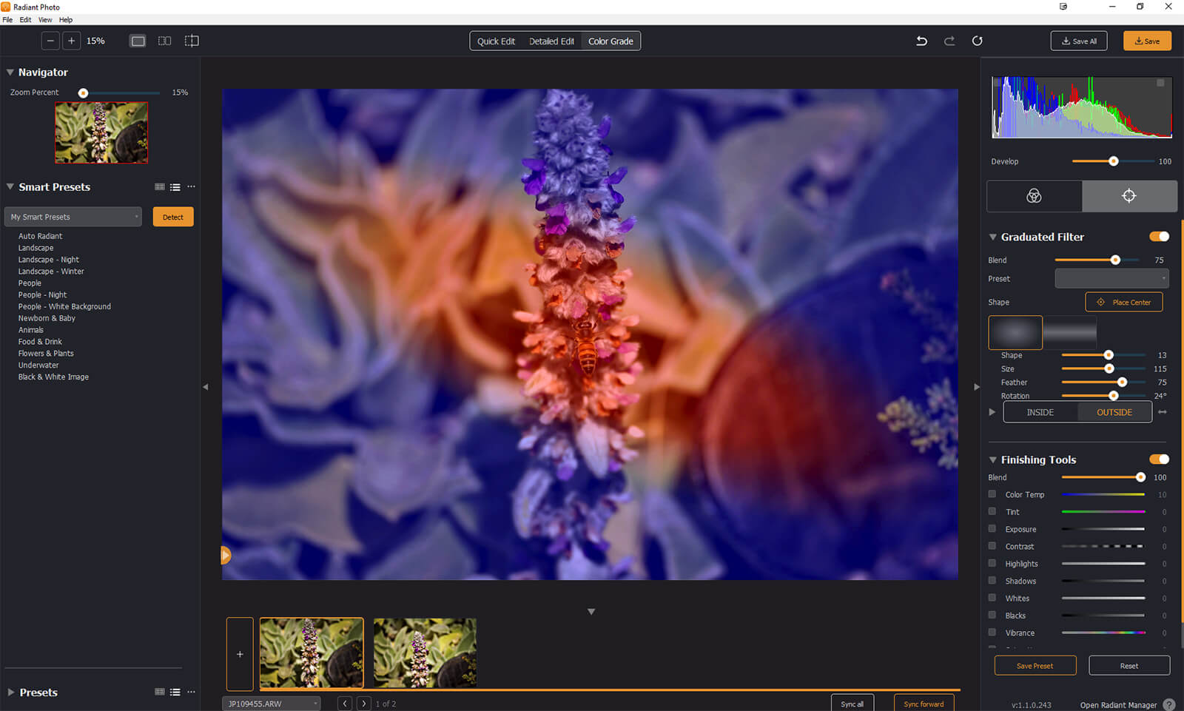Turn off Finishing Tools toggle
The width and height of the screenshot is (1184, 711).
click(x=1159, y=459)
